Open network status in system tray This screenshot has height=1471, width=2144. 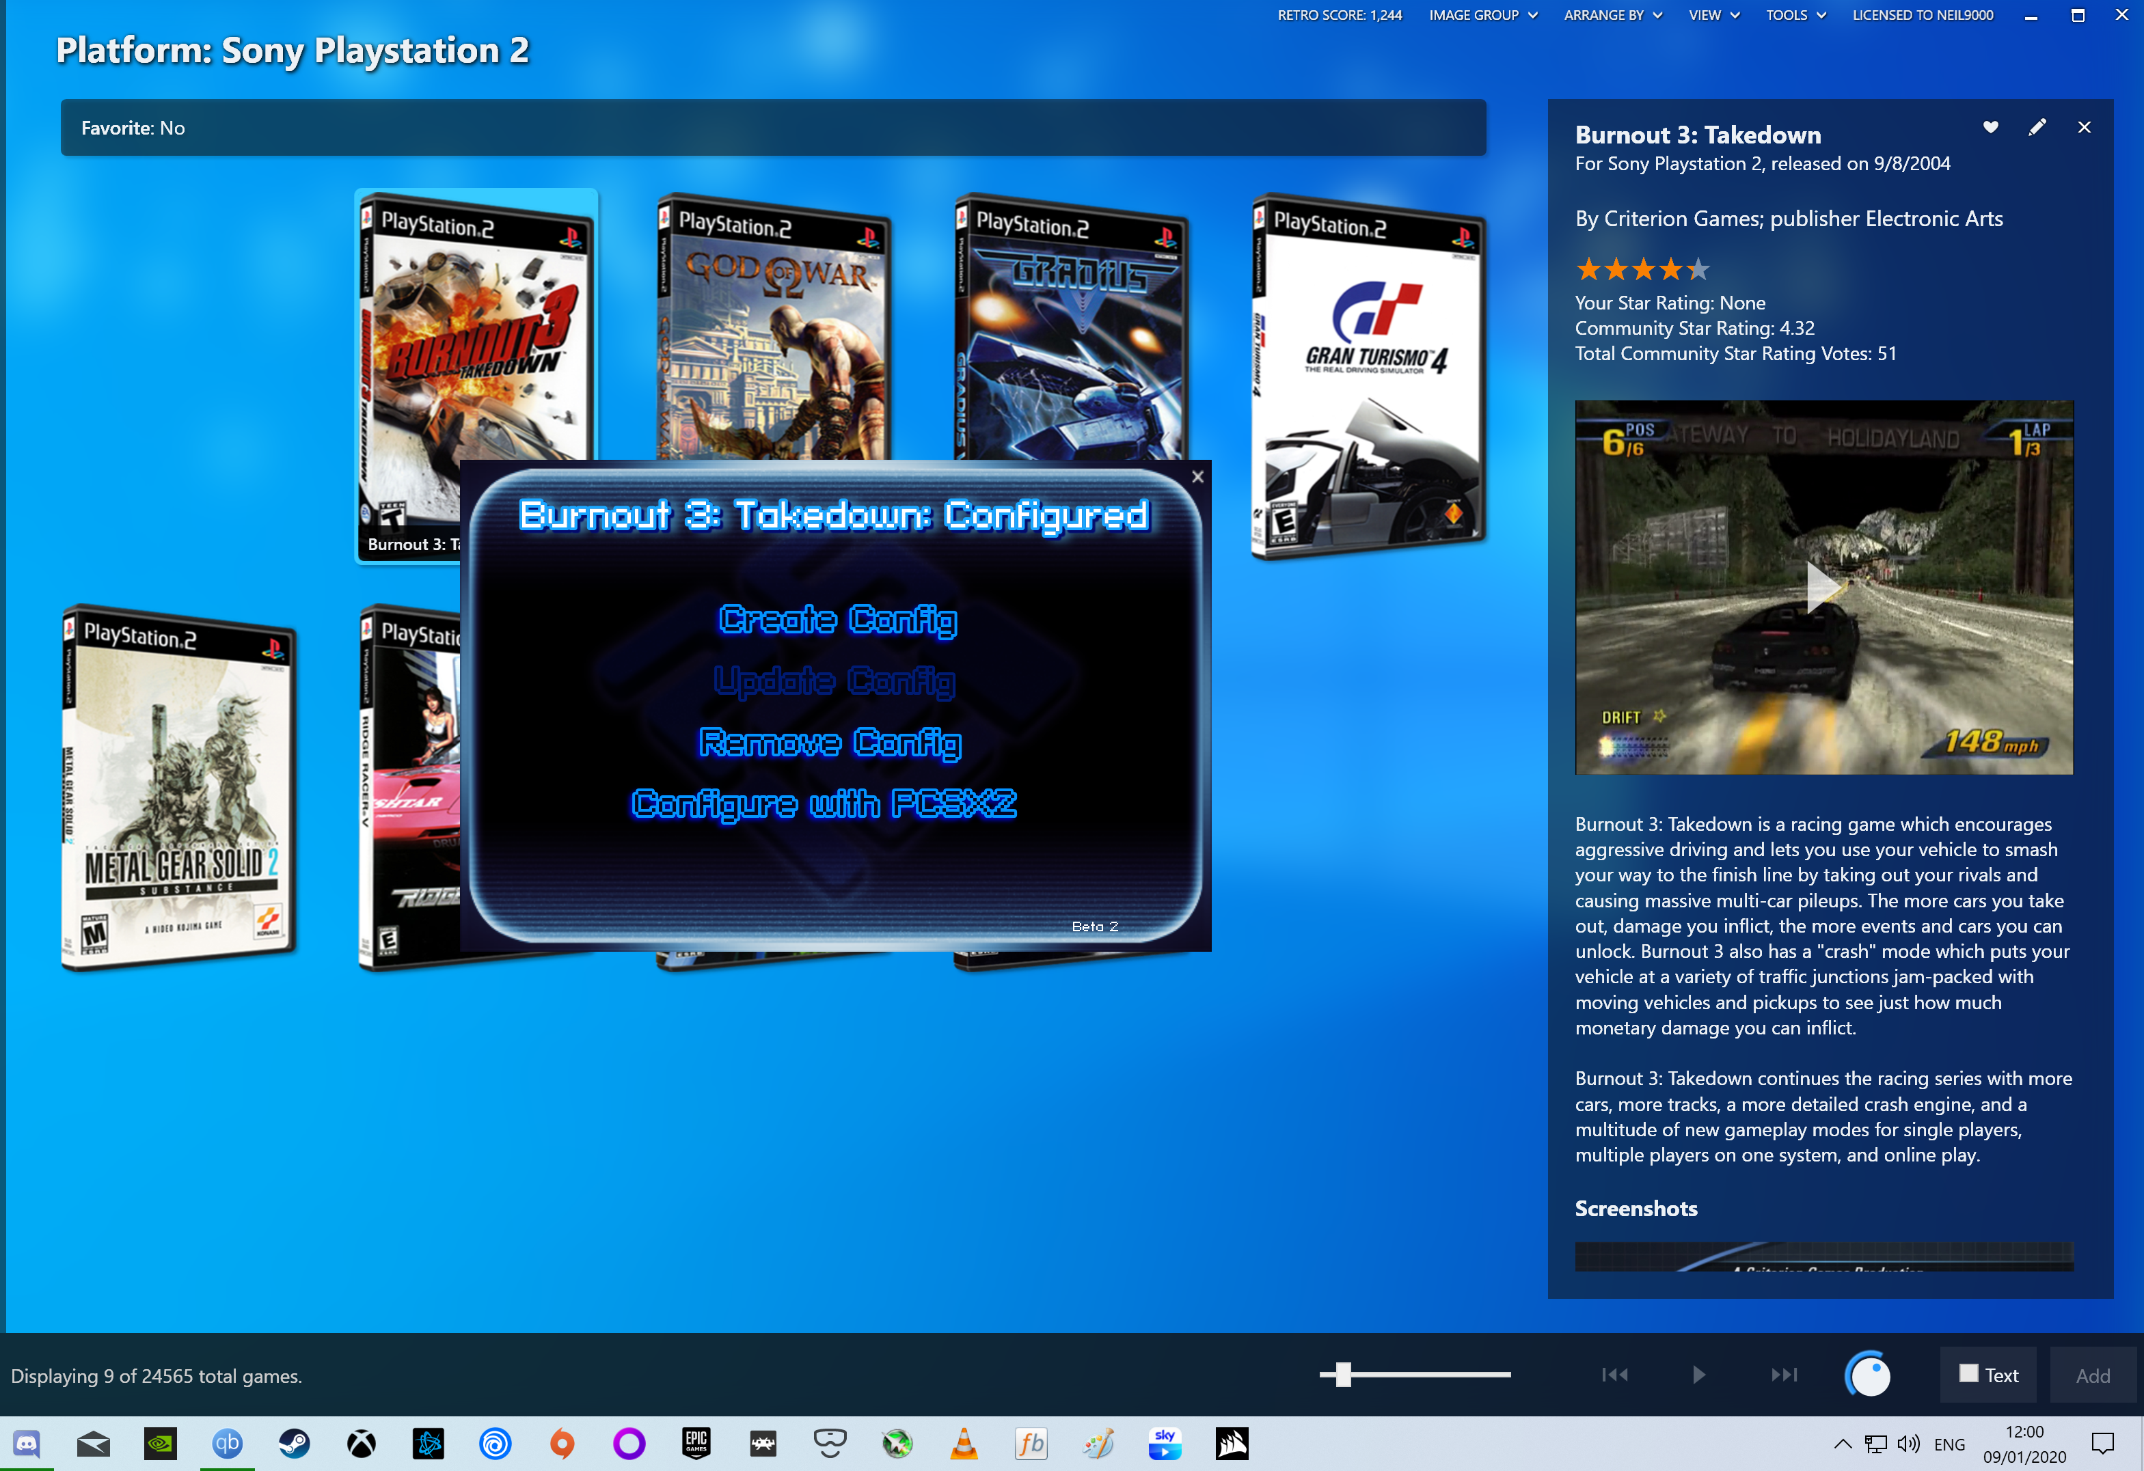(x=1875, y=1444)
